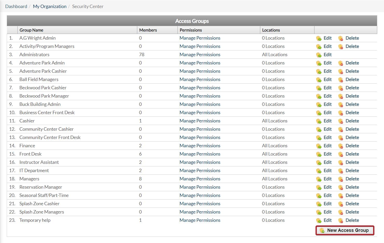The width and height of the screenshot is (384, 243).
Task: Click the member count 8 for Managers
Action: (x=140, y=179)
